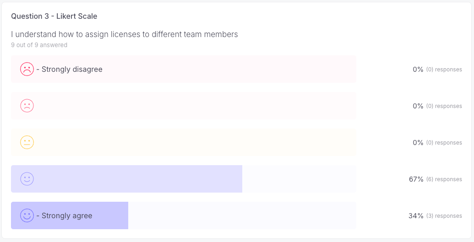The width and height of the screenshot is (474, 242).
Task: Click the empty yellow neutral response bar
Action: 184,142
